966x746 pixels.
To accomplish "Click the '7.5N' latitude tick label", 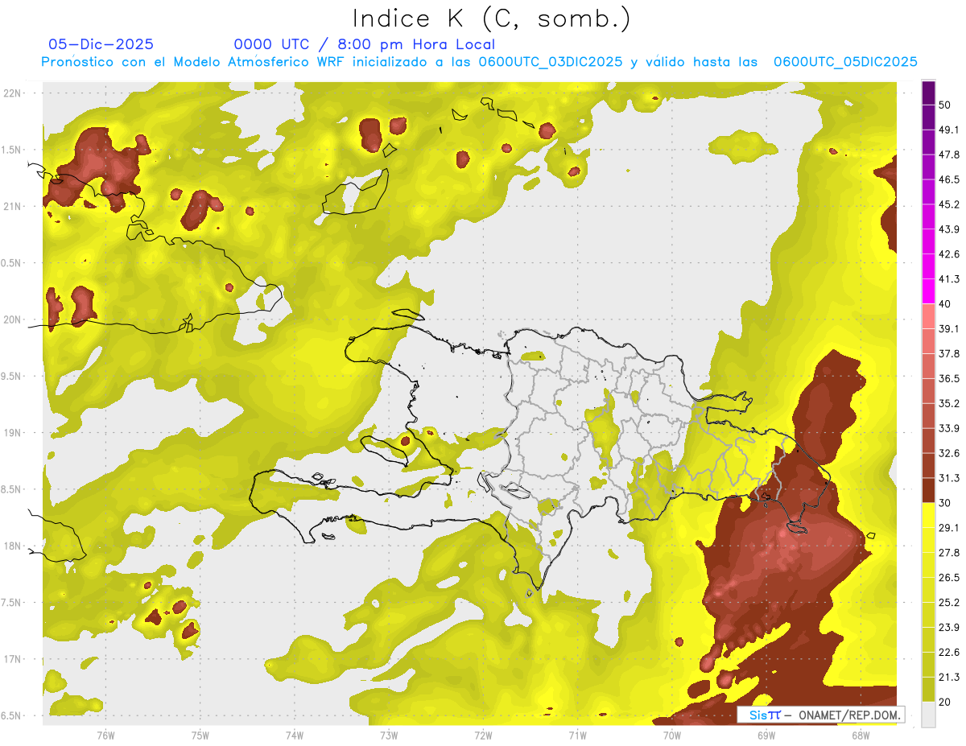I will coord(13,603).
